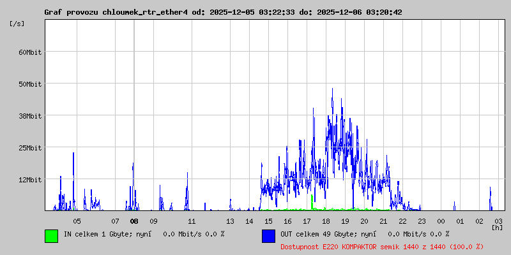Screen dimensions: 511x255
Task: Click the green IN legend color swatch
Action: [51, 235]
